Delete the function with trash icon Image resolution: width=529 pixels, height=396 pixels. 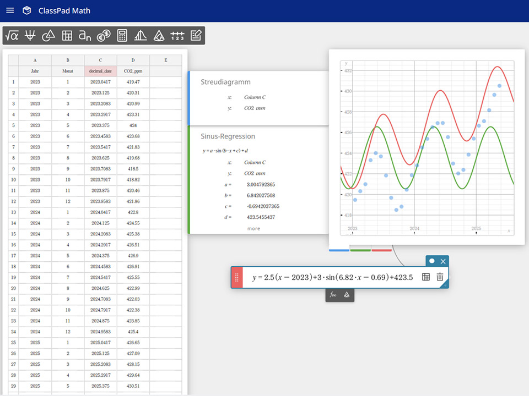[x=440, y=277]
